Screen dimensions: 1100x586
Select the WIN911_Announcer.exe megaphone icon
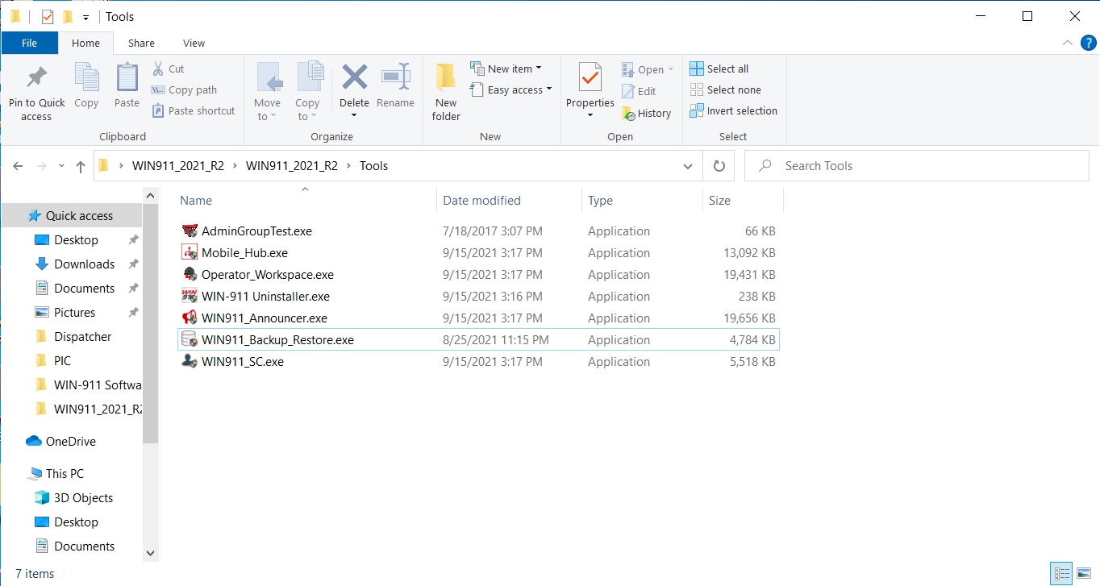coord(190,318)
